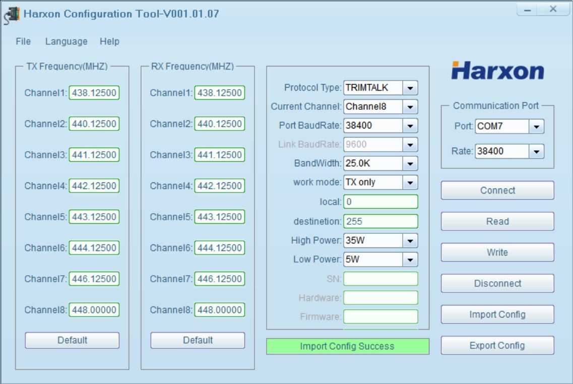Click the Import Config button
The width and height of the screenshot is (573, 384).
497,314
